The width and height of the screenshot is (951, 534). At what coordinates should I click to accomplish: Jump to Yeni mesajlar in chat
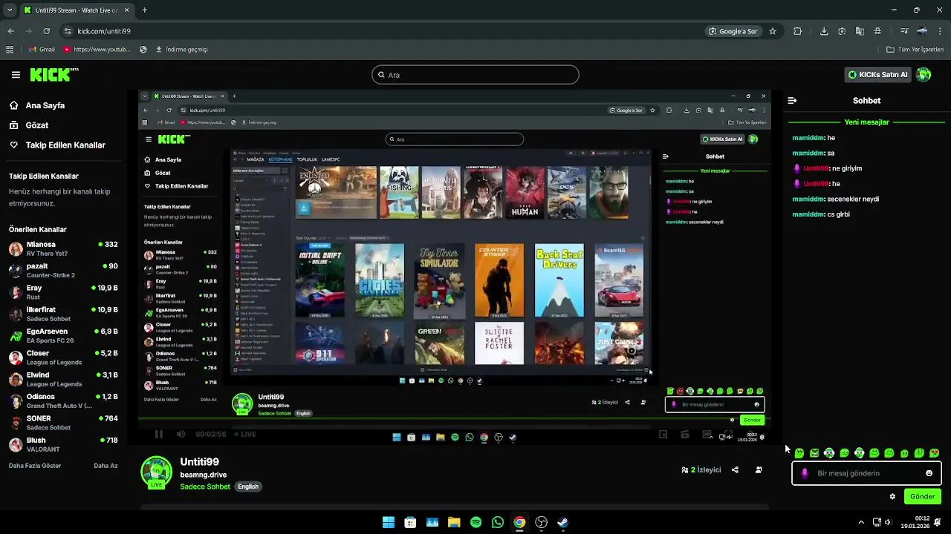[866, 122]
